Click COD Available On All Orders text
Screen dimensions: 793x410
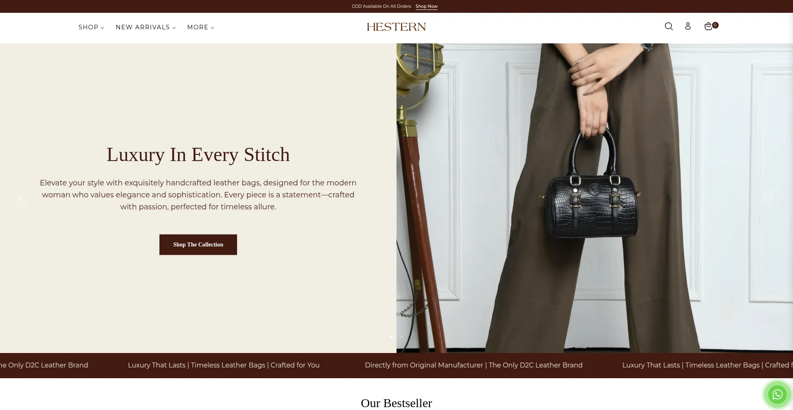[x=381, y=6]
